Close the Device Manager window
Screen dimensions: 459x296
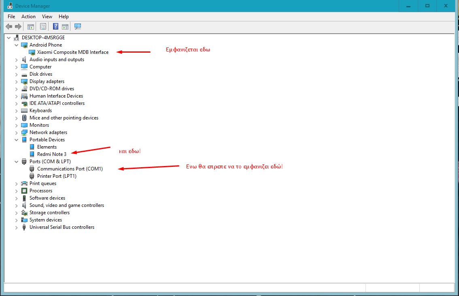click(x=446, y=6)
